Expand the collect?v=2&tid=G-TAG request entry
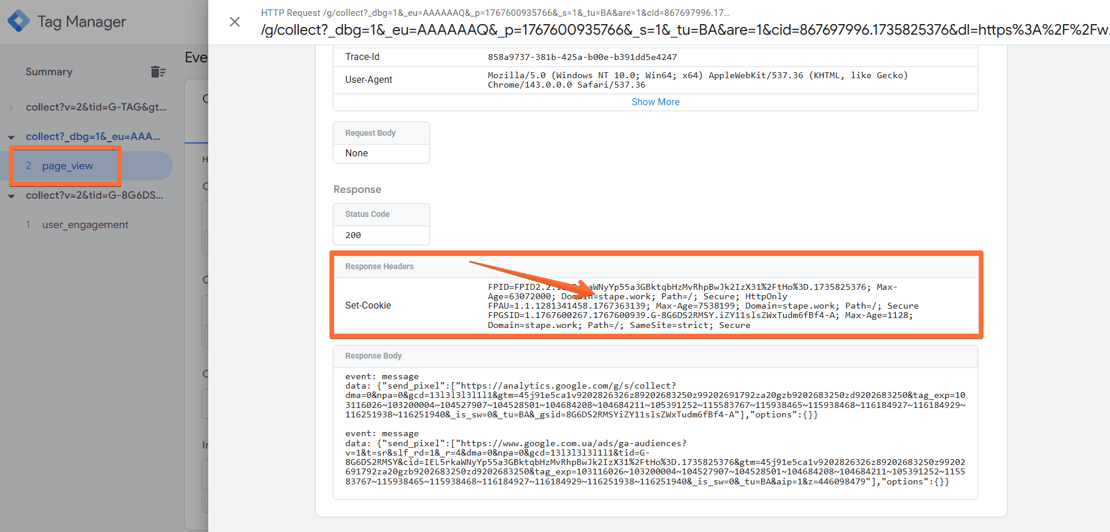 [x=11, y=107]
